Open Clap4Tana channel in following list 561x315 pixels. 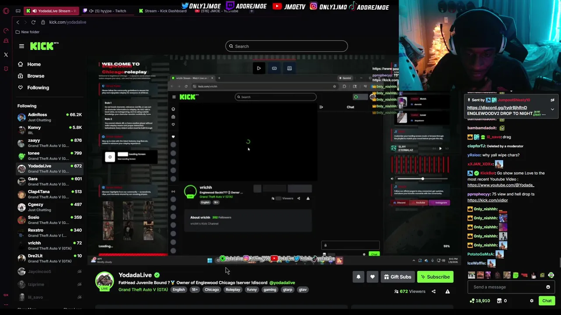pos(50,194)
